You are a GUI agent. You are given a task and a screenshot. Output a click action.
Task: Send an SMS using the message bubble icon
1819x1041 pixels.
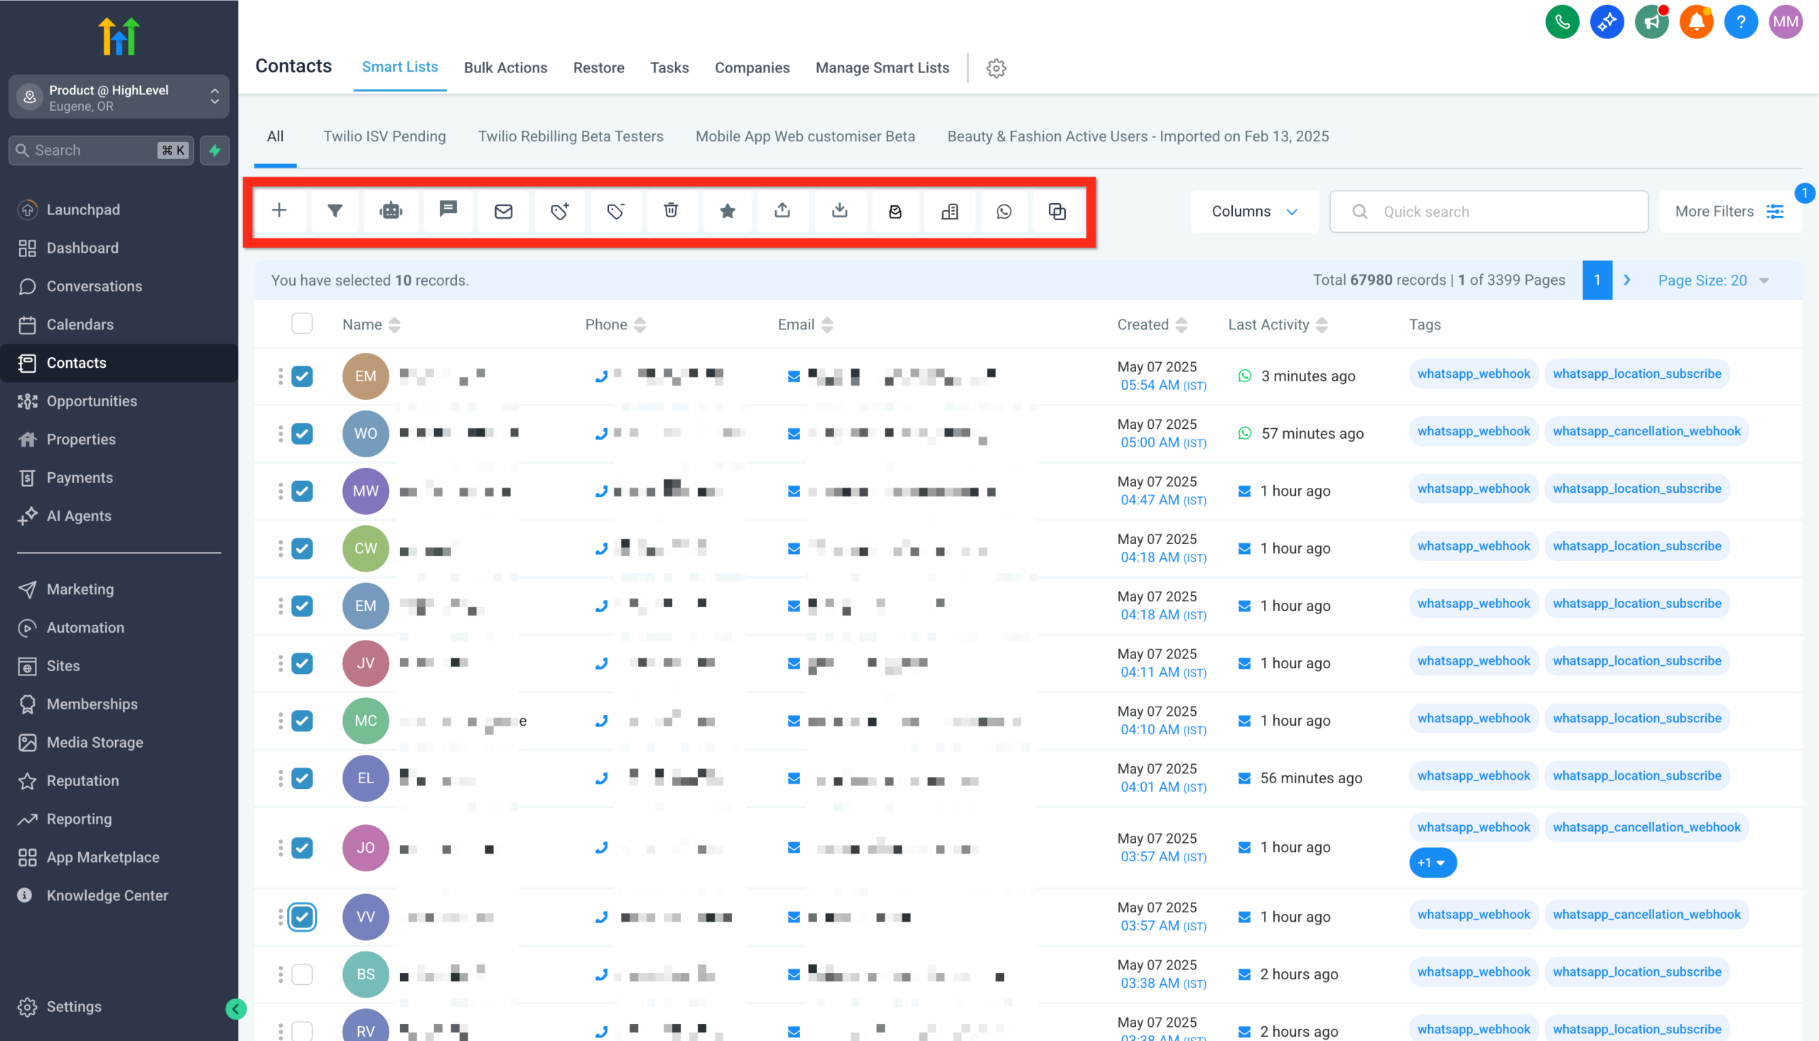[x=448, y=211]
